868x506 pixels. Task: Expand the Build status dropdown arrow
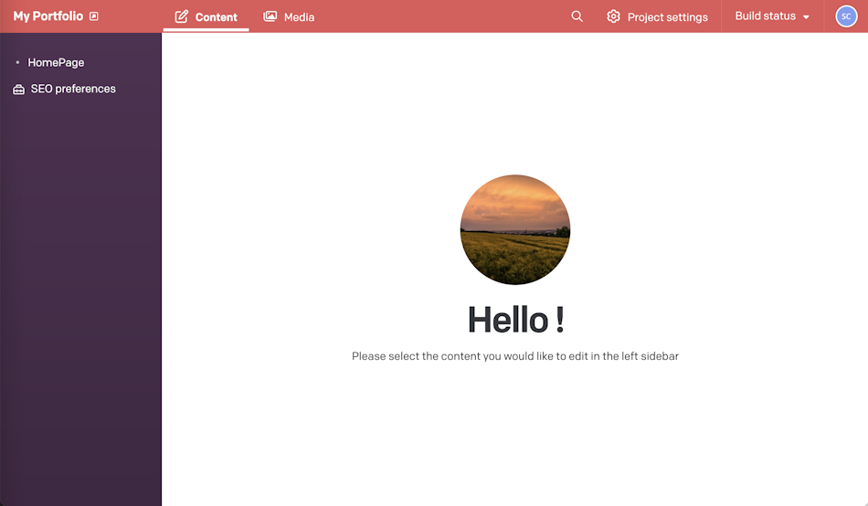pyautogui.click(x=806, y=17)
